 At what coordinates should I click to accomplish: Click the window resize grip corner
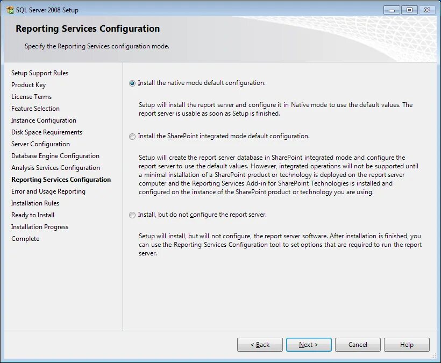pyautogui.click(x=433, y=355)
